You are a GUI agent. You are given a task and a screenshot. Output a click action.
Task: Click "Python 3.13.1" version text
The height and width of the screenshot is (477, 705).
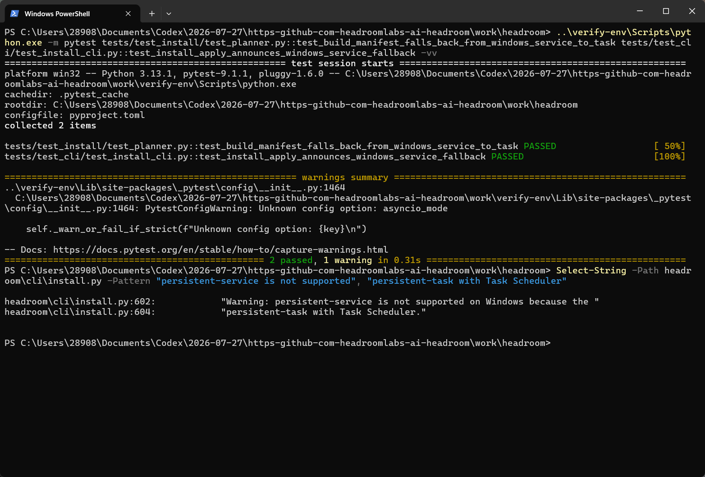point(137,73)
